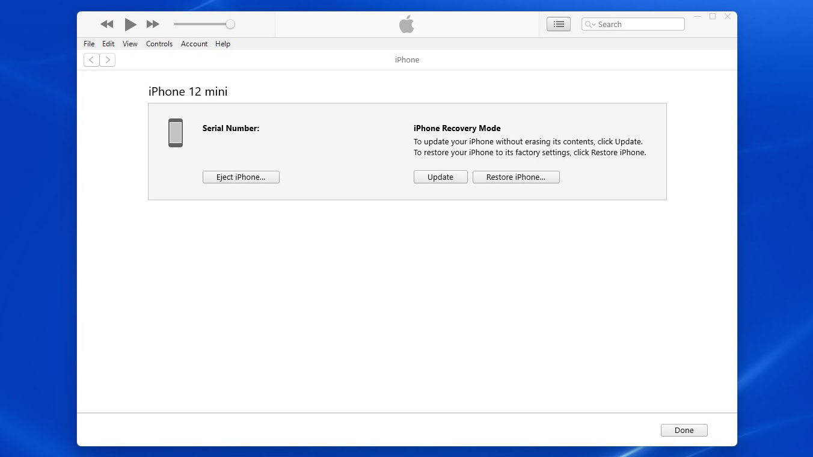The width and height of the screenshot is (813, 457).
Task: Click the magnifier icon in Search
Action: pos(589,25)
